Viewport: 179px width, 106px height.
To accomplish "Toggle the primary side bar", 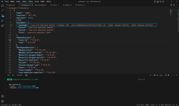I will [155, 1].
